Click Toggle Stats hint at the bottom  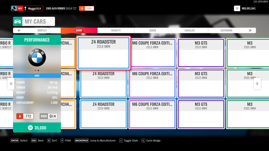(x=128, y=141)
